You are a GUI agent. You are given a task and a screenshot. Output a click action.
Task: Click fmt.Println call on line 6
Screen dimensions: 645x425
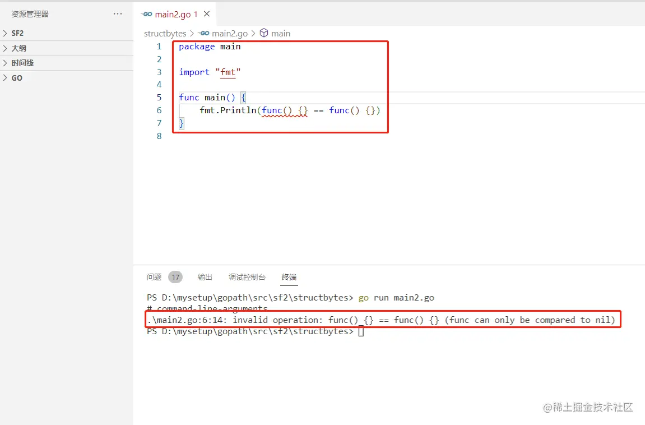click(228, 110)
